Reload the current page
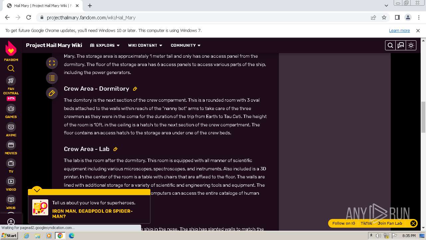Image resolution: width=426 pixels, height=240 pixels. click(29, 17)
